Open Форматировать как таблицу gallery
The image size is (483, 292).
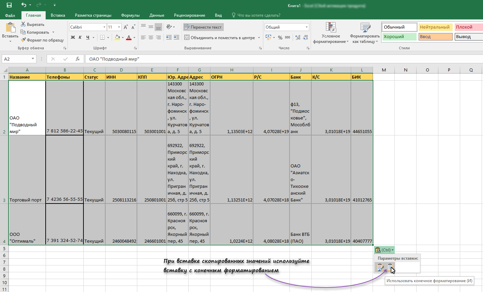[365, 33]
